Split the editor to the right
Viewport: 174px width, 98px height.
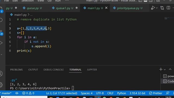tap(168, 8)
